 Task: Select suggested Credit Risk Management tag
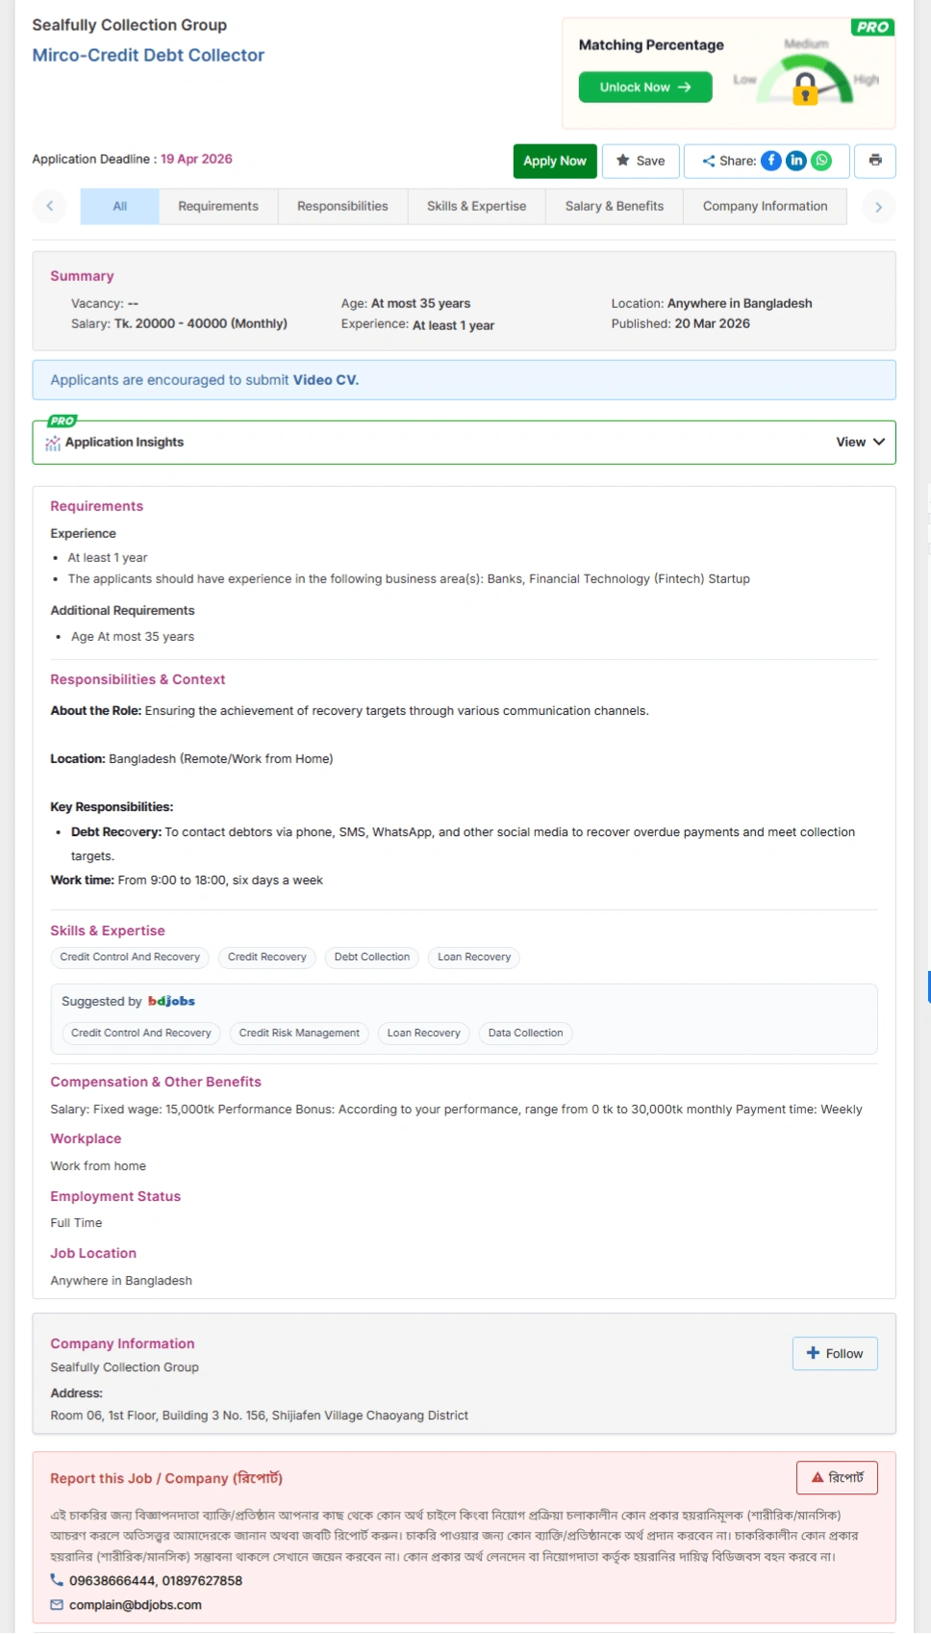point(299,1034)
